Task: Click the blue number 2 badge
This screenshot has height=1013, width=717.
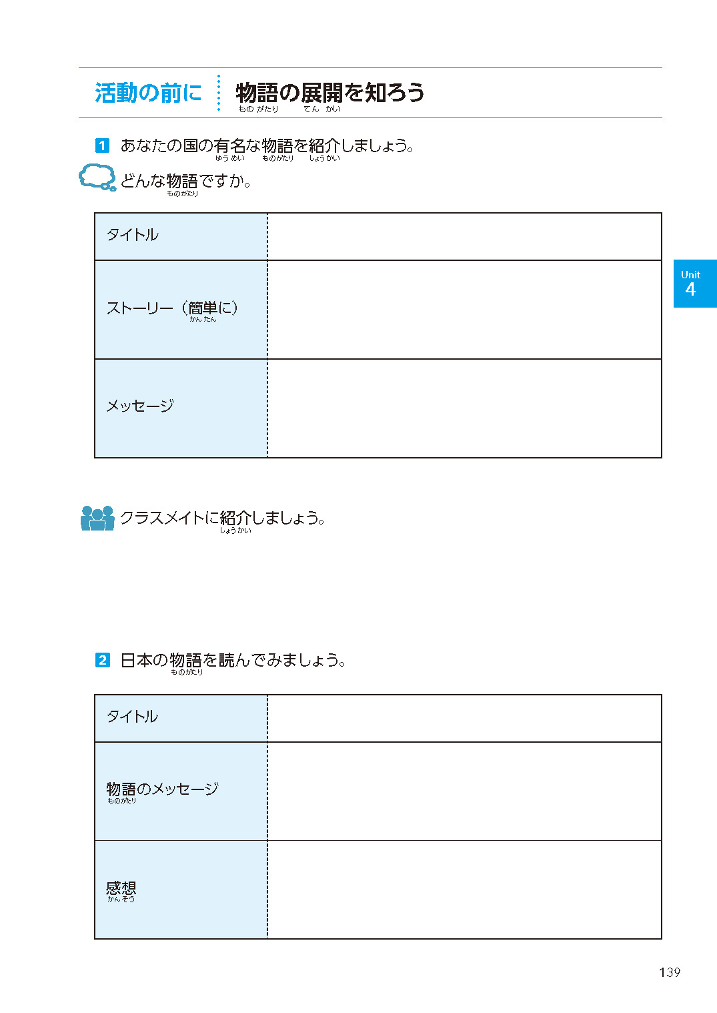Action: pos(102,660)
